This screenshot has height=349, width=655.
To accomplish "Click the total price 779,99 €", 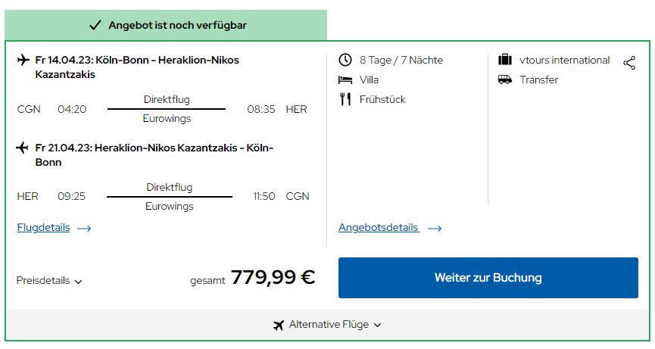I will click(273, 277).
